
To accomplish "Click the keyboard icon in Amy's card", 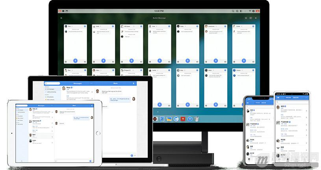I will [x=197, y=106].
